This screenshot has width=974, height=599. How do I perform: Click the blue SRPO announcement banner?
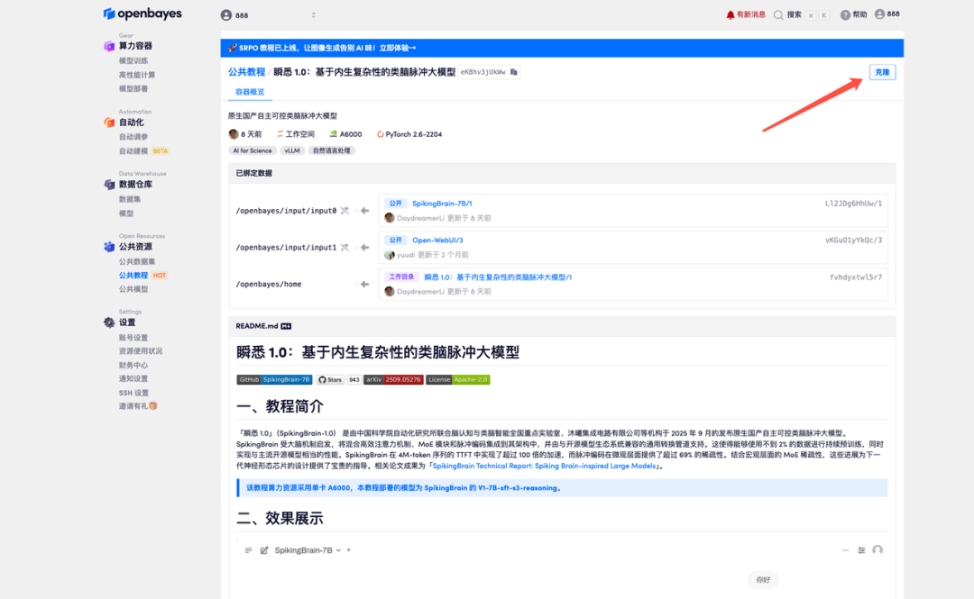pos(561,48)
